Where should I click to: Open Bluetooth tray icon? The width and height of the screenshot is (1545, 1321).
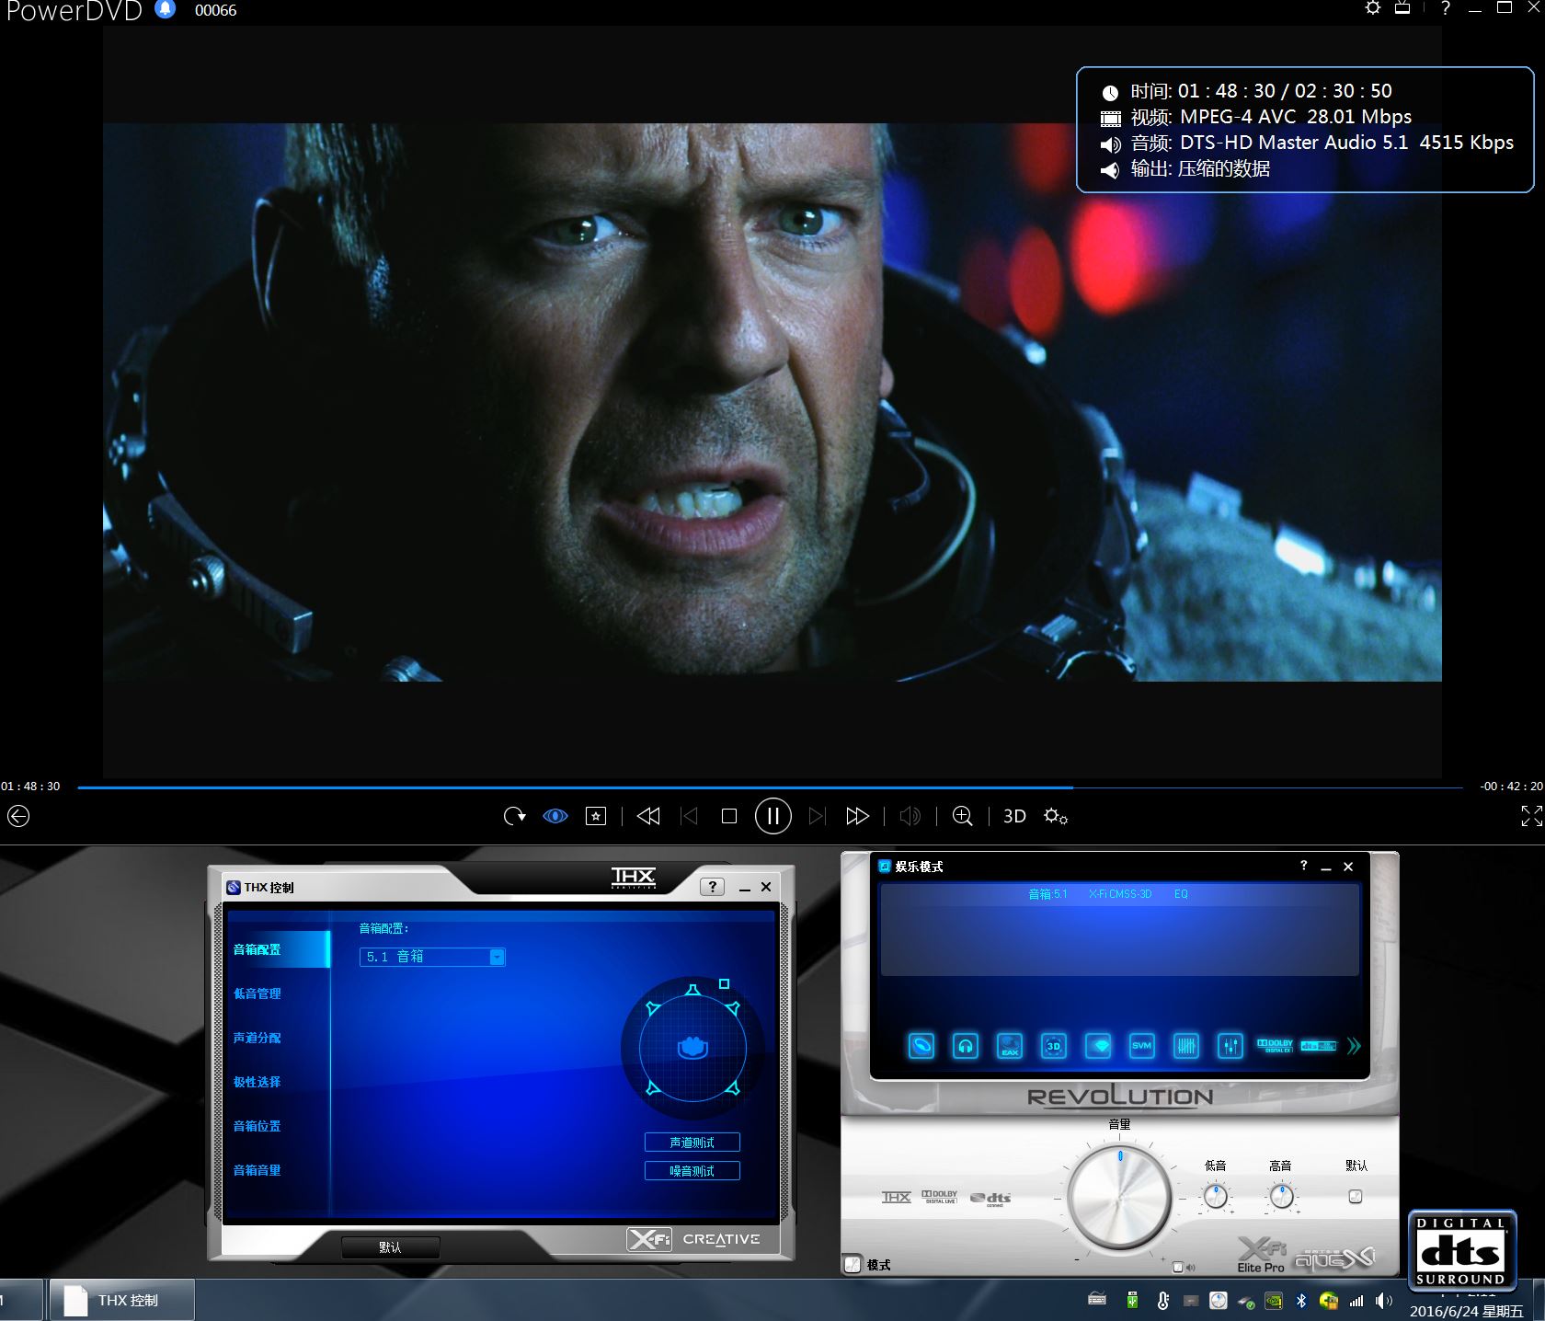point(1301,1300)
